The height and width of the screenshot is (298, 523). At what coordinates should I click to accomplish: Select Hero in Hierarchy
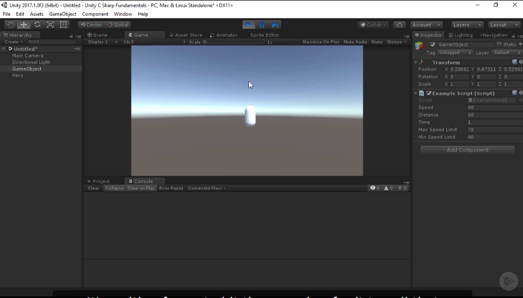(18, 75)
